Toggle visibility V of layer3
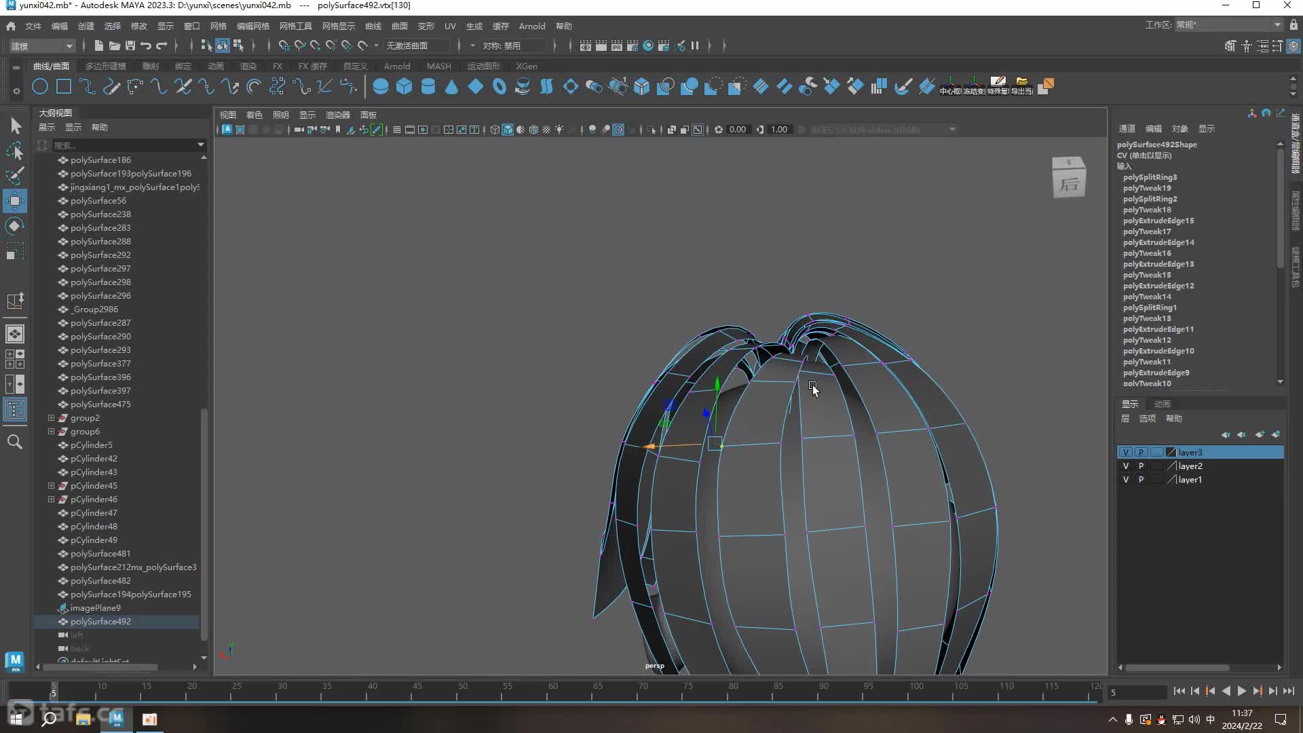This screenshot has height=733, width=1303. pyautogui.click(x=1126, y=453)
